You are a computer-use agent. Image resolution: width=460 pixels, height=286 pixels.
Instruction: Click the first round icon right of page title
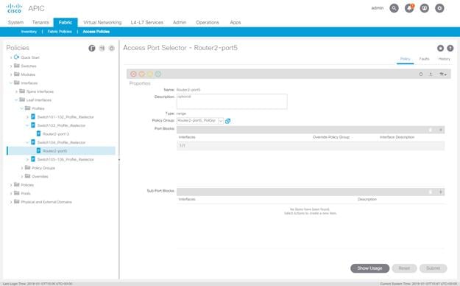pos(440,48)
